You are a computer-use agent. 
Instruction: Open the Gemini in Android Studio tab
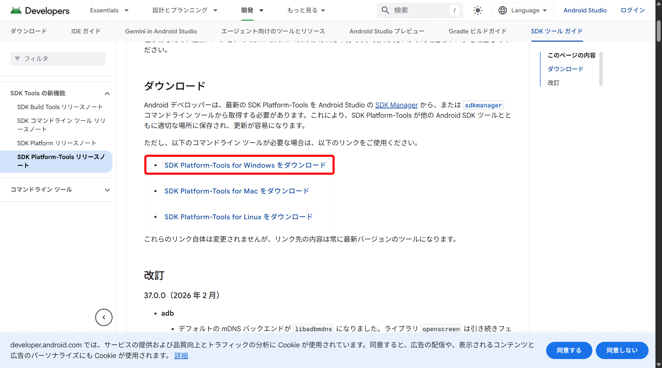point(161,31)
